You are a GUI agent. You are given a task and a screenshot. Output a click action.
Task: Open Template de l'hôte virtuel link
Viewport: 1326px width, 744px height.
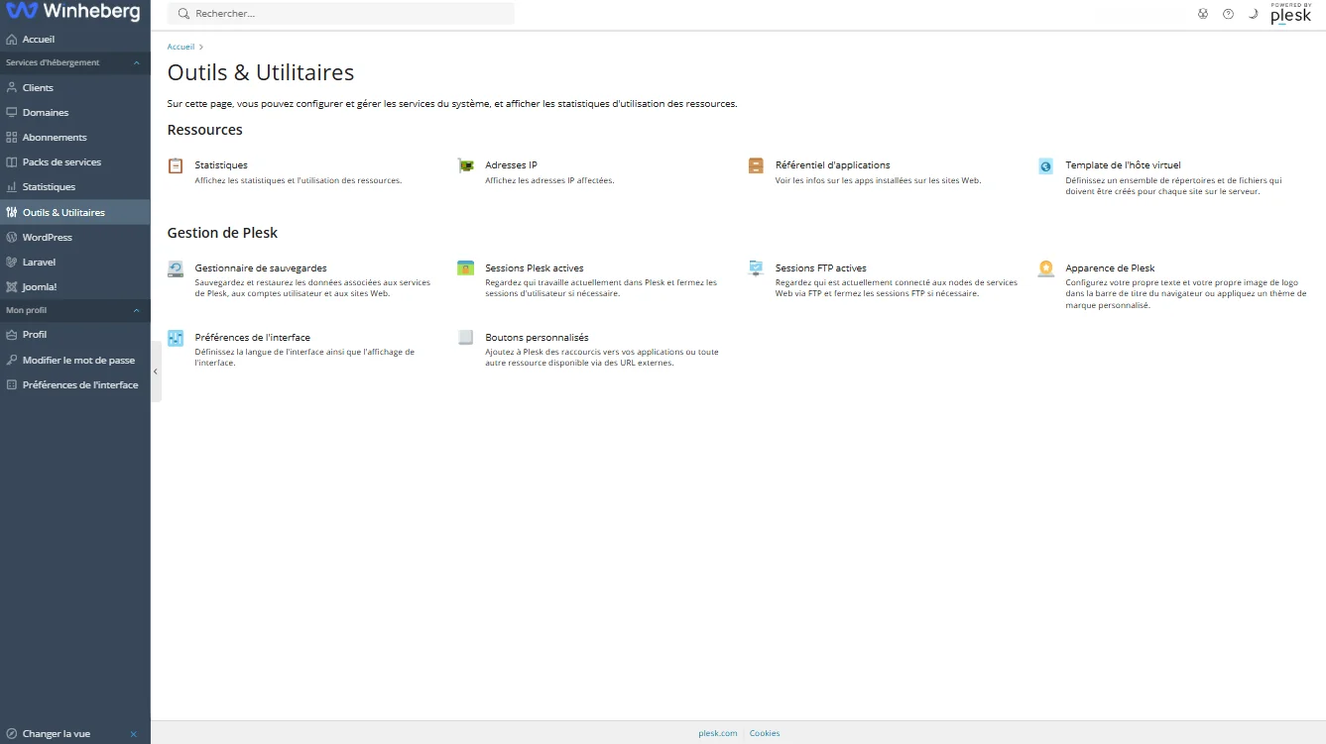pos(1123,165)
